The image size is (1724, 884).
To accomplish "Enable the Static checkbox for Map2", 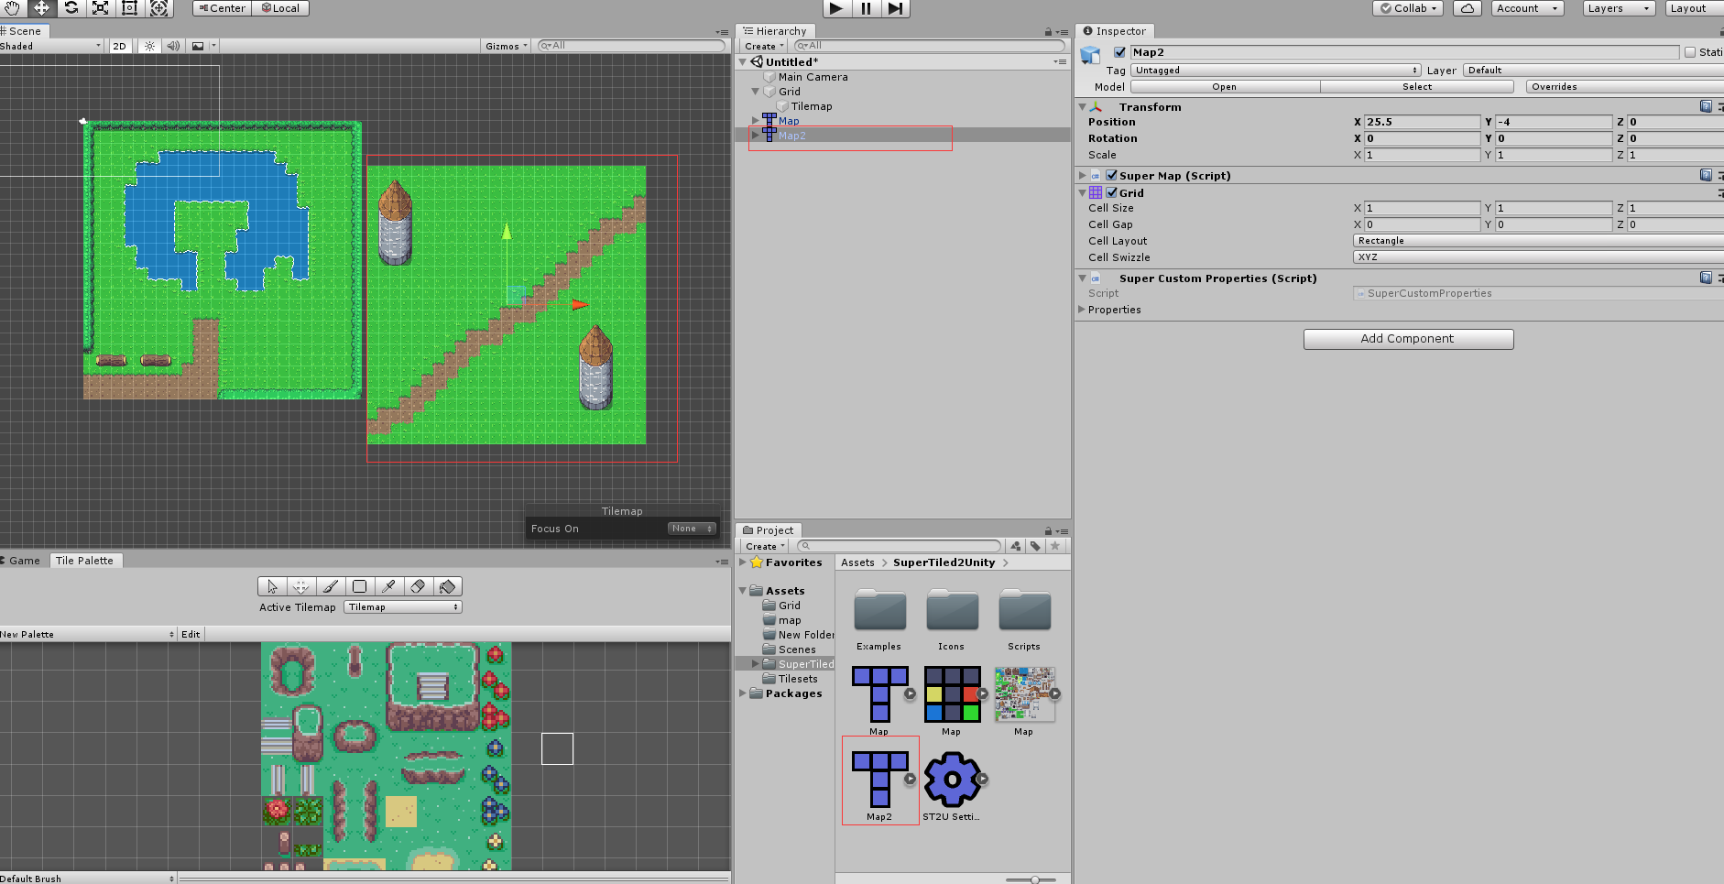I will [1688, 52].
